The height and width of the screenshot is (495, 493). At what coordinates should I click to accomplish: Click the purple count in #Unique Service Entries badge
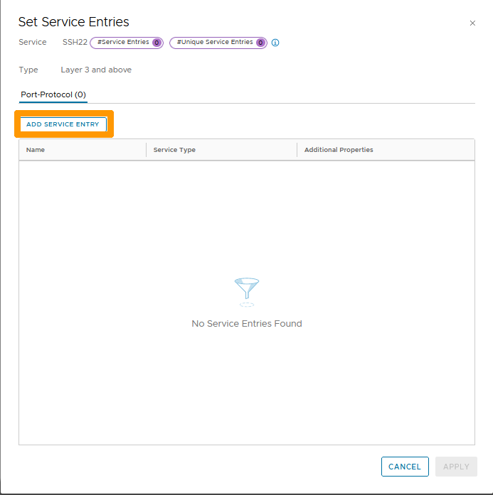tap(260, 43)
